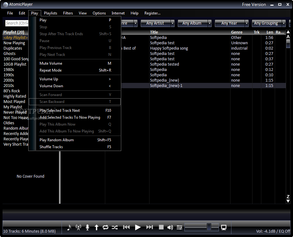Select Mute Volume in the Play menu
Viewport: 293px width, 237px height.
(75, 63)
